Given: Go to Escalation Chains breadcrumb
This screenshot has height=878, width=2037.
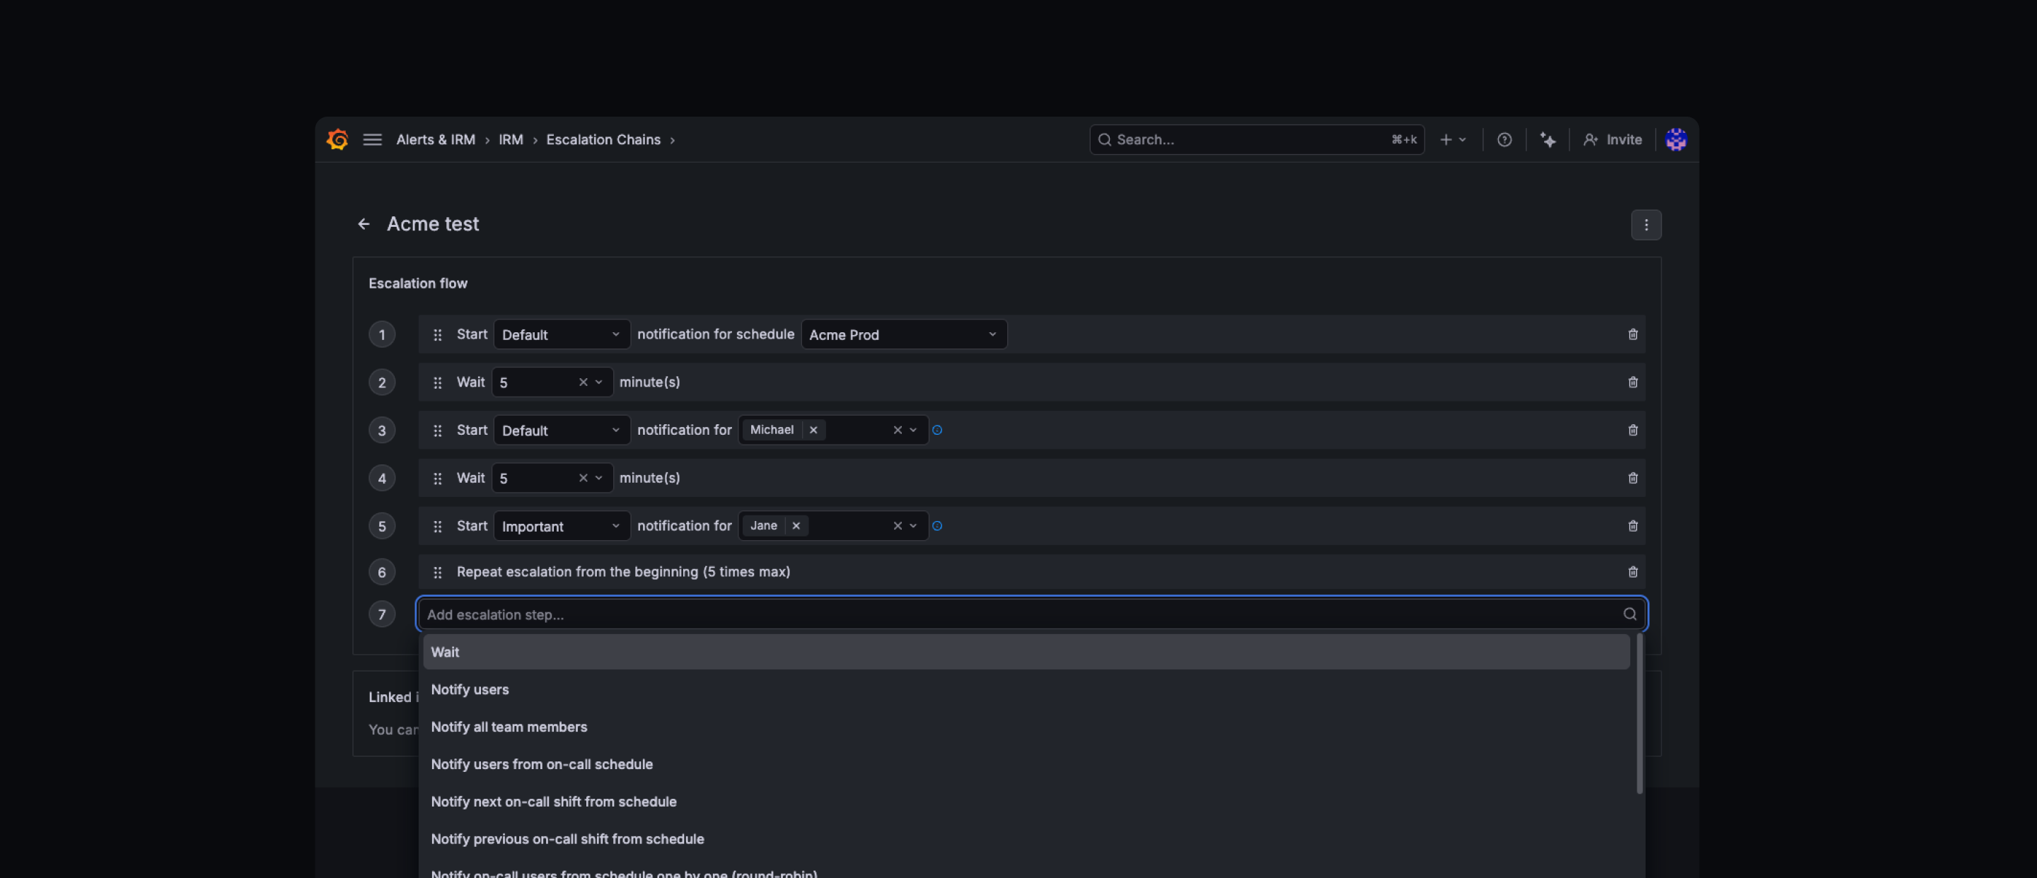Looking at the screenshot, I should (x=603, y=139).
